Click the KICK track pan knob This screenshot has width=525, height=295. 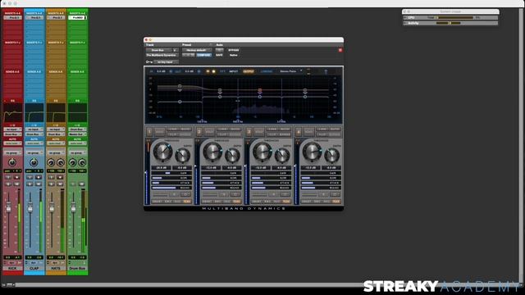(x=12, y=162)
